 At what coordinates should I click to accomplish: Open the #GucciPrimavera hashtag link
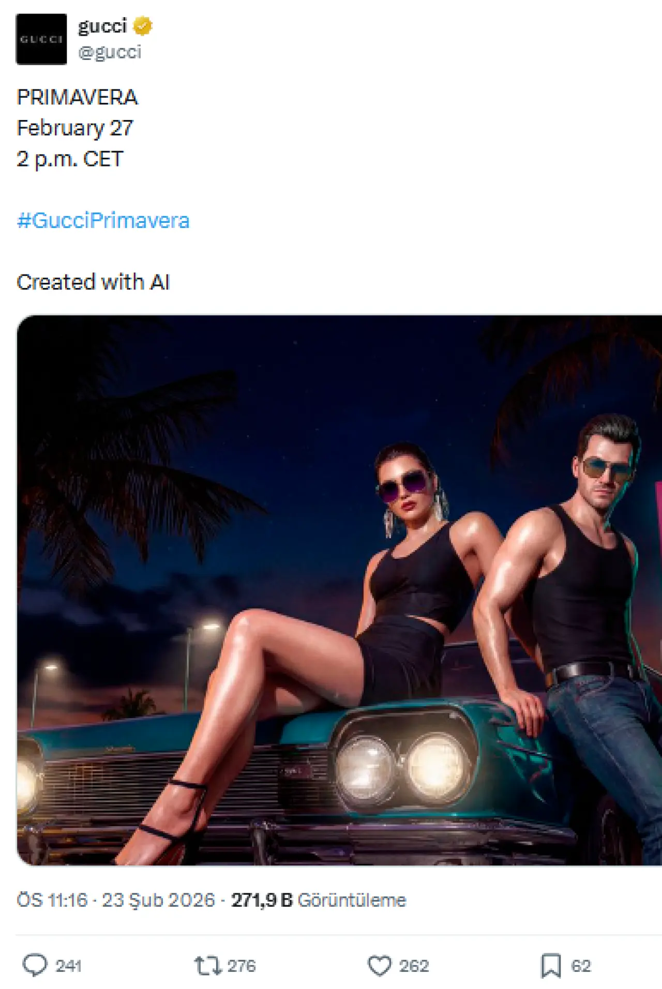pos(103,221)
